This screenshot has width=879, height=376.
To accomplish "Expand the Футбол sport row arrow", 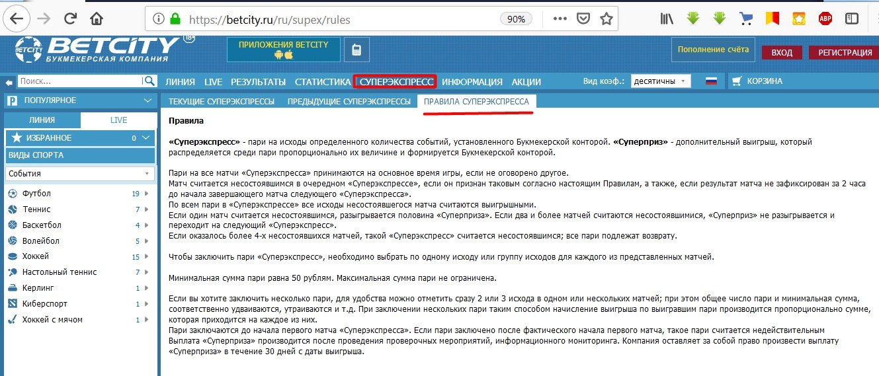I will (x=146, y=194).
